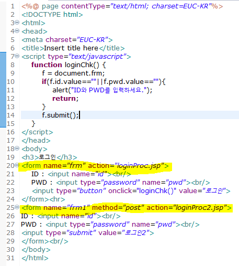
Task: Click the h3 로그인 heading line
Action: [49, 157]
